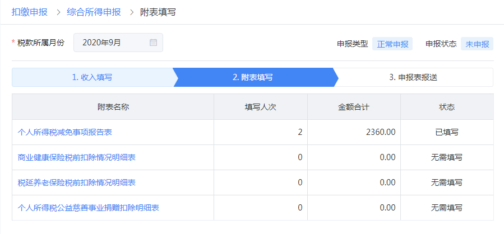Go to step 3 申报表报送
Screen dimensions: 504x234
point(413,77)
